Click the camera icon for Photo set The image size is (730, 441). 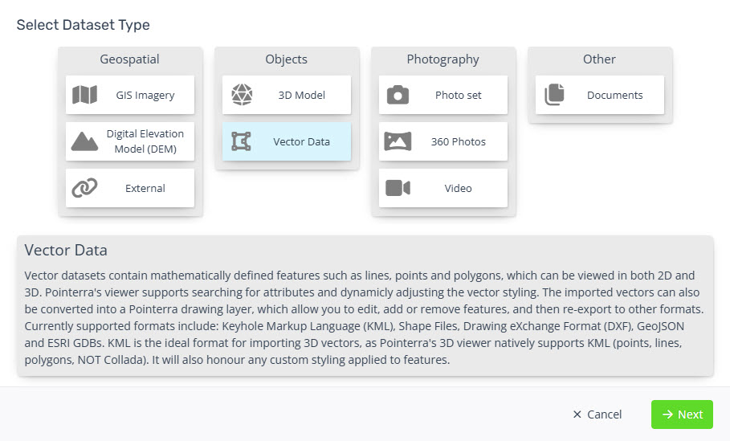[398, 95]
